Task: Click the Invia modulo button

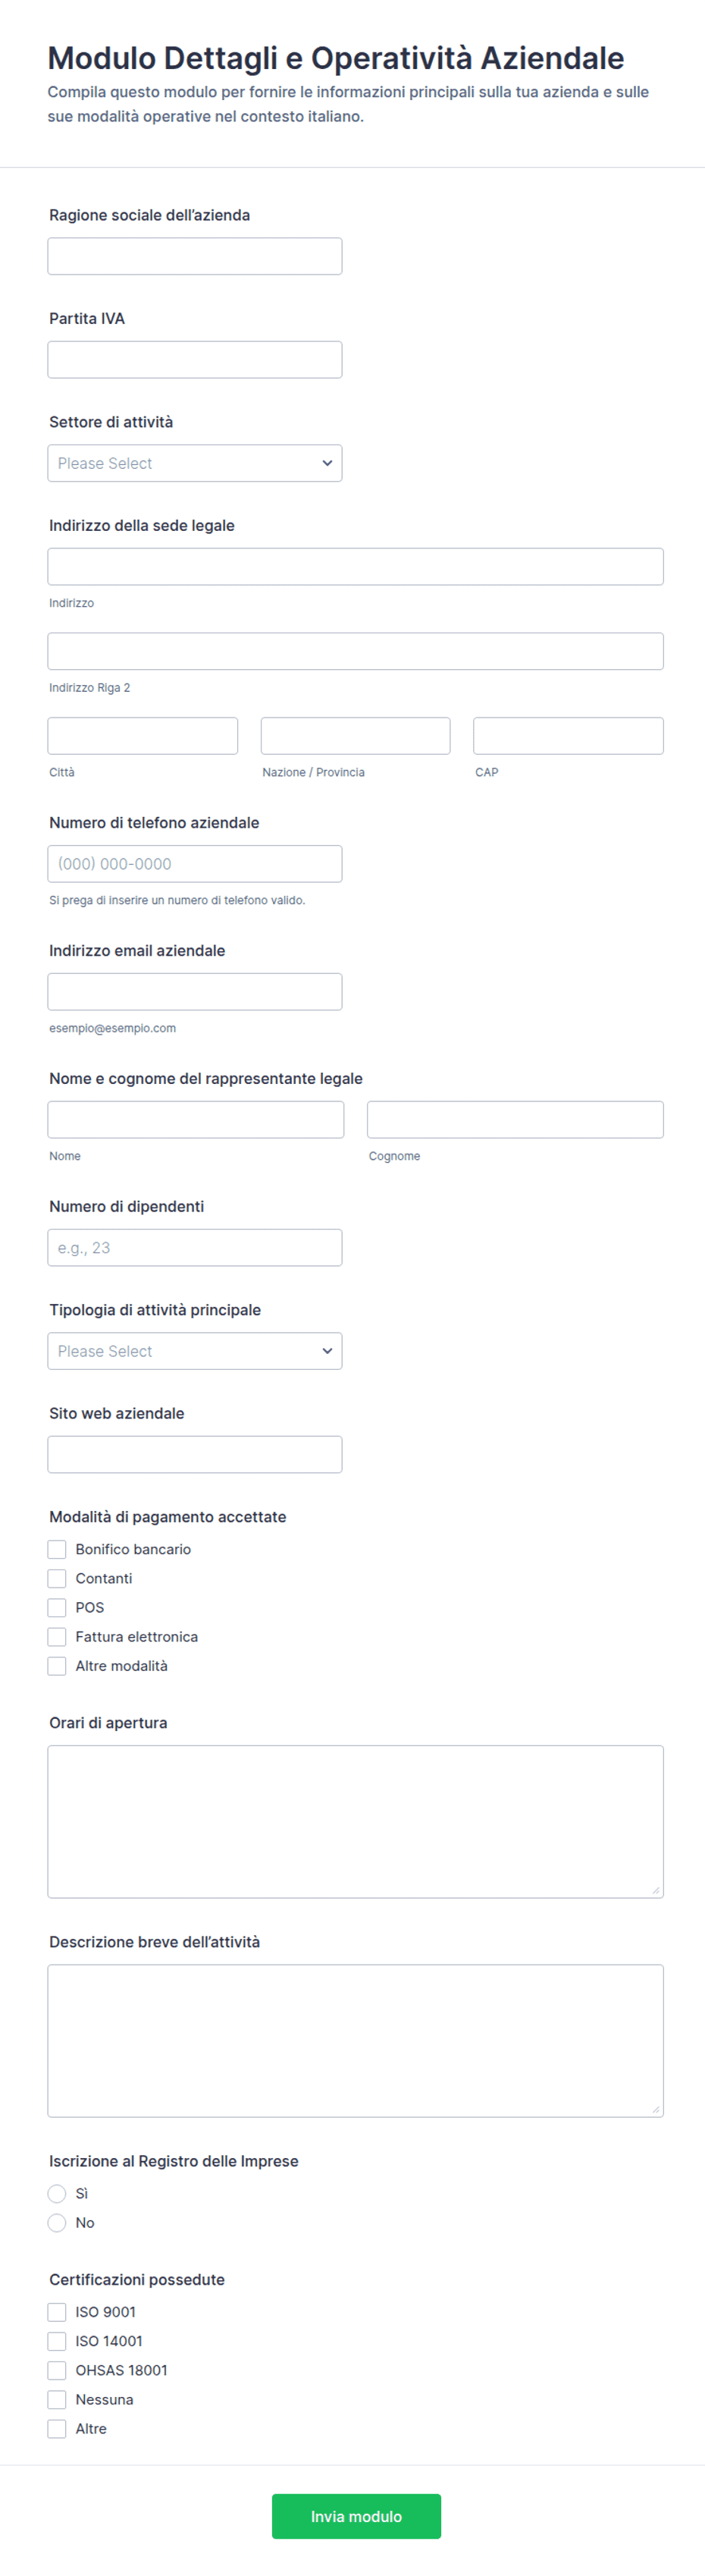Action: tap(356, 2516)
